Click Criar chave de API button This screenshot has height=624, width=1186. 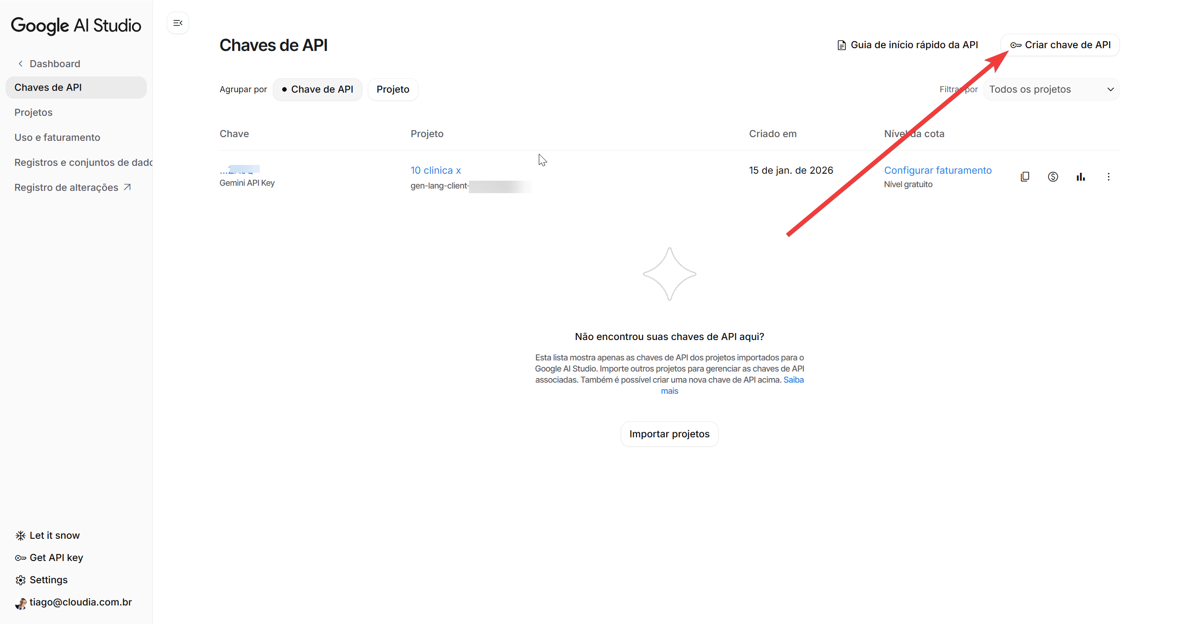click(1060, 45)
